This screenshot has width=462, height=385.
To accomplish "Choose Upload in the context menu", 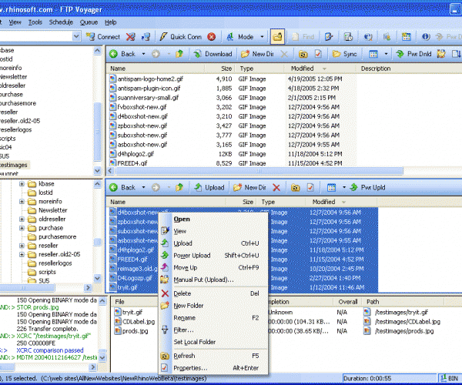I will [x=213, y=243].
